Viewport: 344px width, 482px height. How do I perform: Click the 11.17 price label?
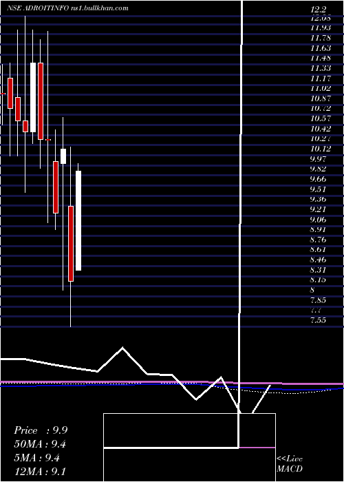tap(321, 78)
